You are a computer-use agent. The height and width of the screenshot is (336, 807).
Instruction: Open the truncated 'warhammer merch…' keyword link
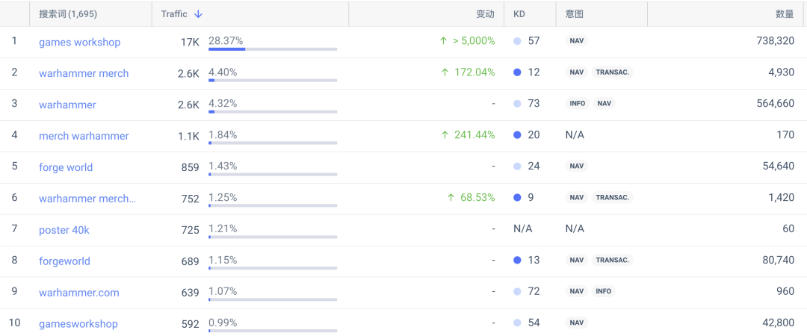[87, 199]
